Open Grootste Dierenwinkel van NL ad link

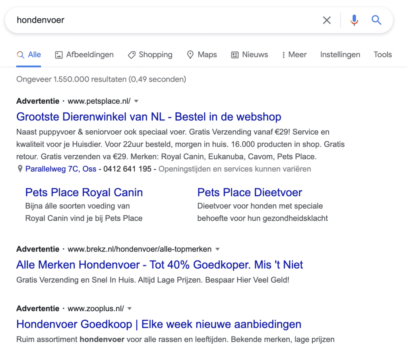pos(149,117)
